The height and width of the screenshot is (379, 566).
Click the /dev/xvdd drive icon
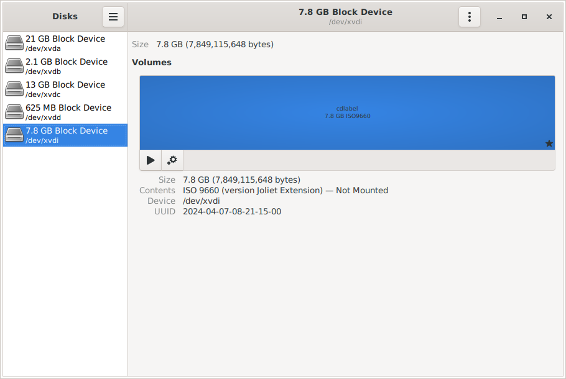point(14,112)
